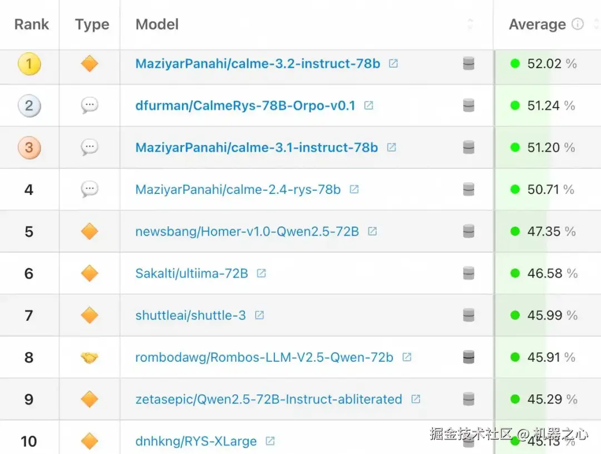Open the dfurman/CalmeRys-78B-Orpo-v0.1 model link

click(245, 106)
